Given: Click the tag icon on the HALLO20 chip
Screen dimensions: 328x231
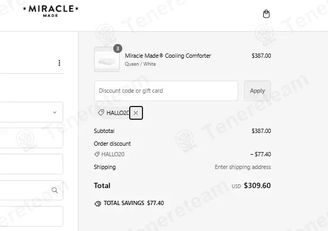Looking at the screenshot, I should pos(101,113).
